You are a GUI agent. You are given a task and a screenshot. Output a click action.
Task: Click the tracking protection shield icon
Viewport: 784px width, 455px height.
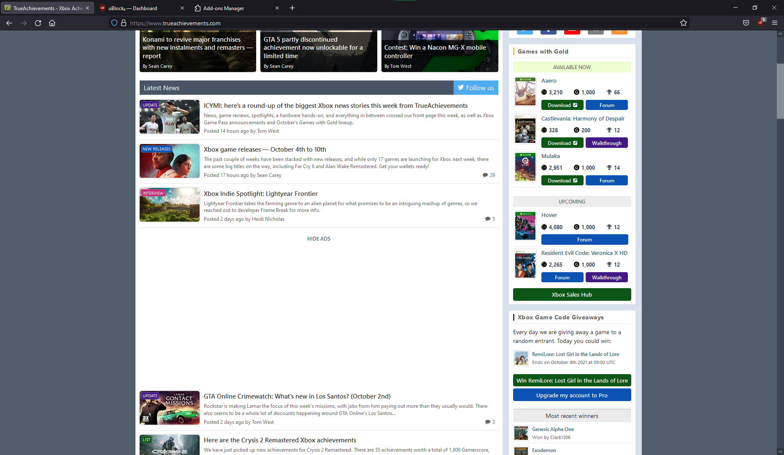(x=114, y=23)
